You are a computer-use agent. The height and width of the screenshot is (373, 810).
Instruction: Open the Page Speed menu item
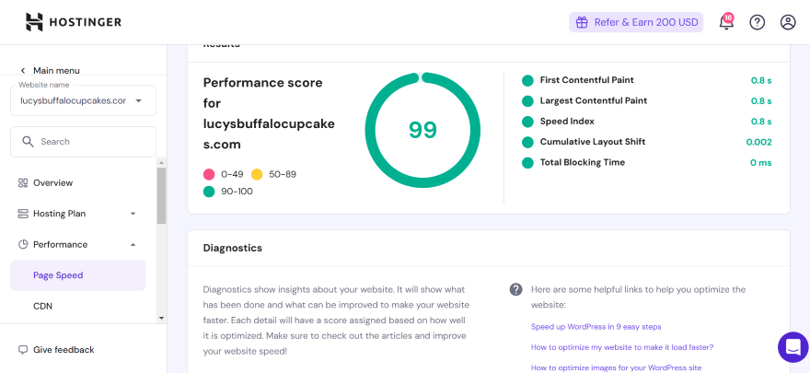(78, 275)
